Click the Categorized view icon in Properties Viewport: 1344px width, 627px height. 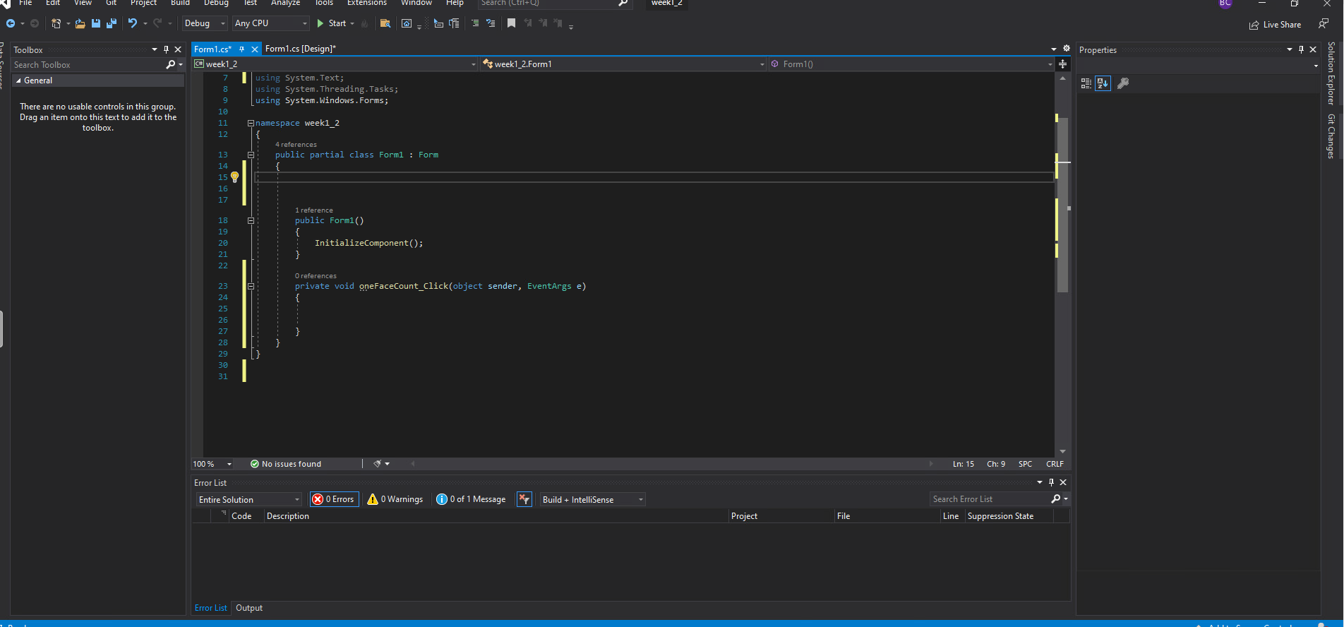click(1086, 83)
